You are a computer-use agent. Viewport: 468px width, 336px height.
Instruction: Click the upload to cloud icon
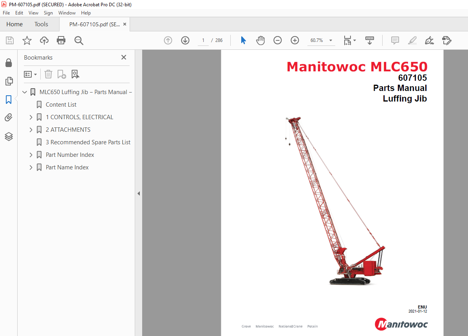[44, 40]
